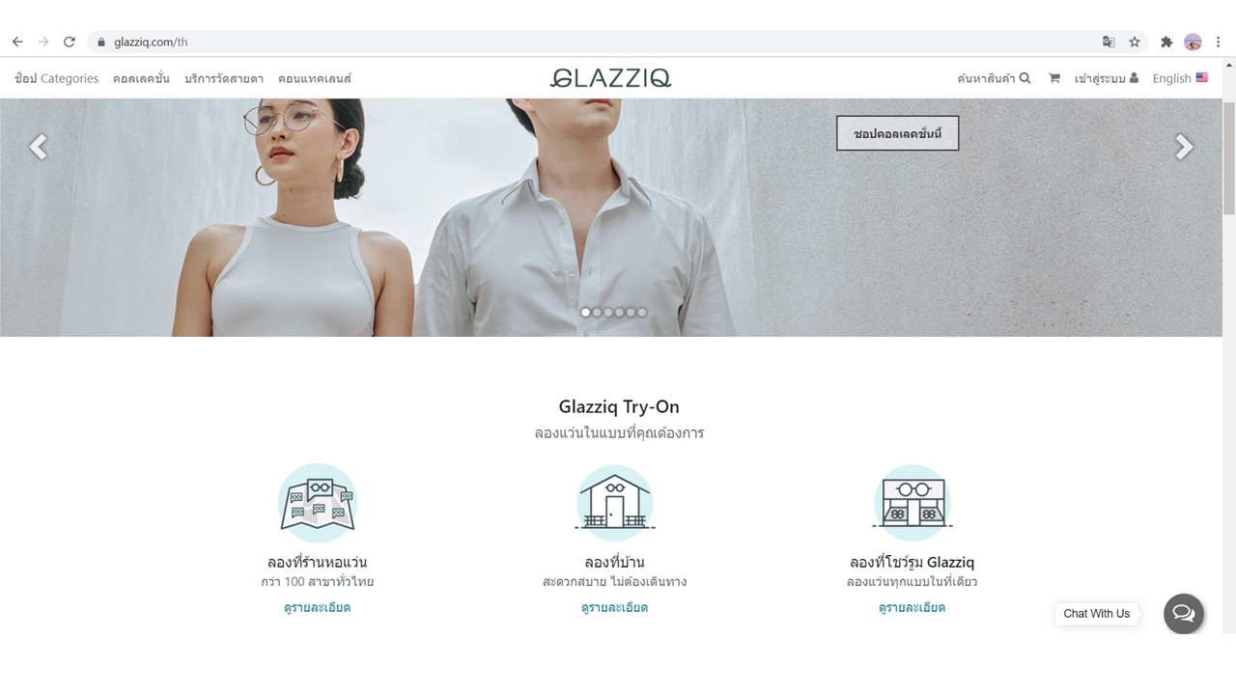Select the Glazziq showroom storefront icon
Viewport: 1236px width, 695px height.
[913, 502]
